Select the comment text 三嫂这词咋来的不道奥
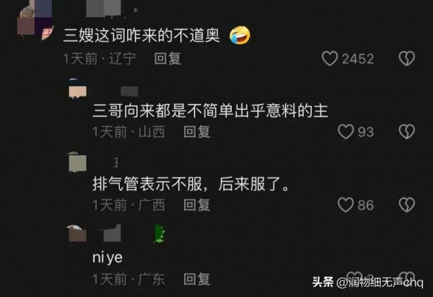 click(x=141, y=35)
